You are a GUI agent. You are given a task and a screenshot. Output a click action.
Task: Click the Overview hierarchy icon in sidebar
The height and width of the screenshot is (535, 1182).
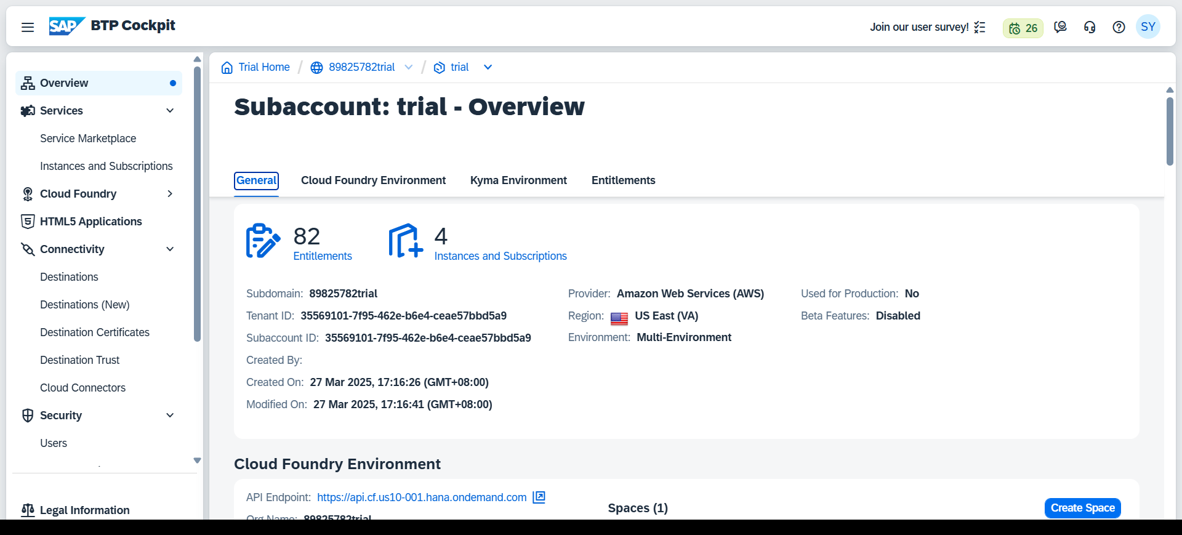tap(28, 83)
